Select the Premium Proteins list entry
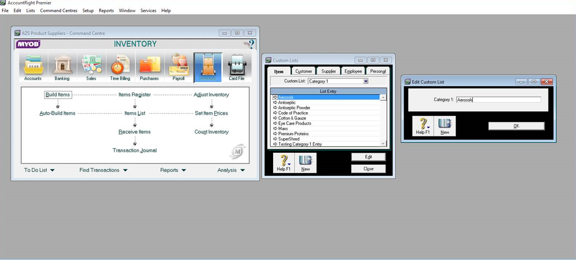Viewport: 576px width, 260px height. [326, 134]
